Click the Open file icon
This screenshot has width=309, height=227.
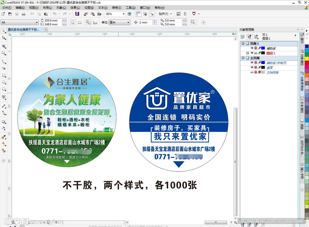tap(10, 14)
